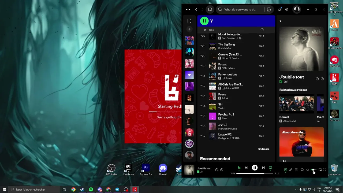Toggle repeat mode
This screenshot has width=343, height=193.
click(x=270, y=168)
